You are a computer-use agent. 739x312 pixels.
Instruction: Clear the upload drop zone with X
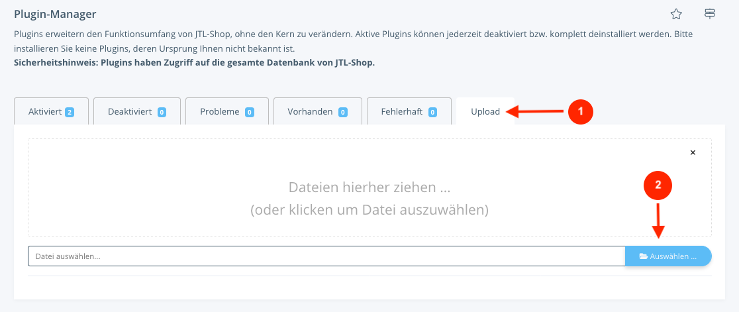pyautogui.click(x=693, y=152)
